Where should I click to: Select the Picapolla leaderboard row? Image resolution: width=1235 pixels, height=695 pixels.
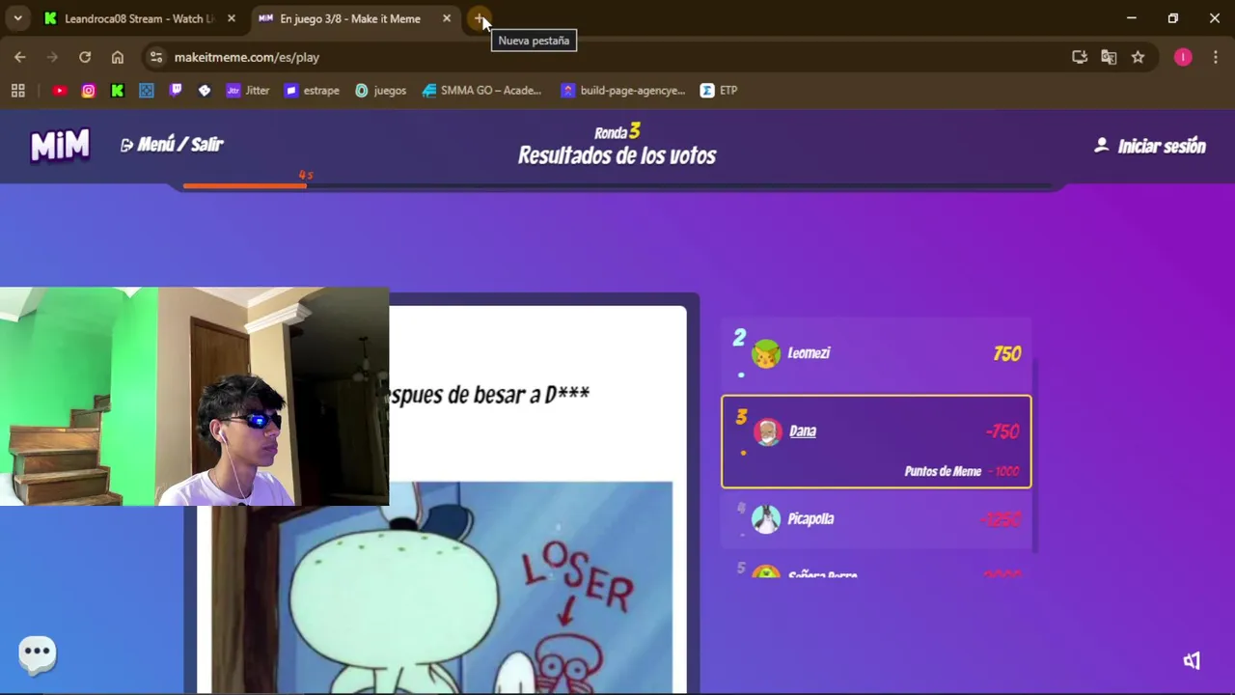(876, 519)
